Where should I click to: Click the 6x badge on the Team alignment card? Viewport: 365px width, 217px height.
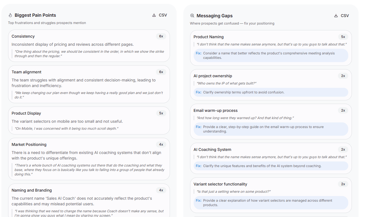tap(161, 72)
